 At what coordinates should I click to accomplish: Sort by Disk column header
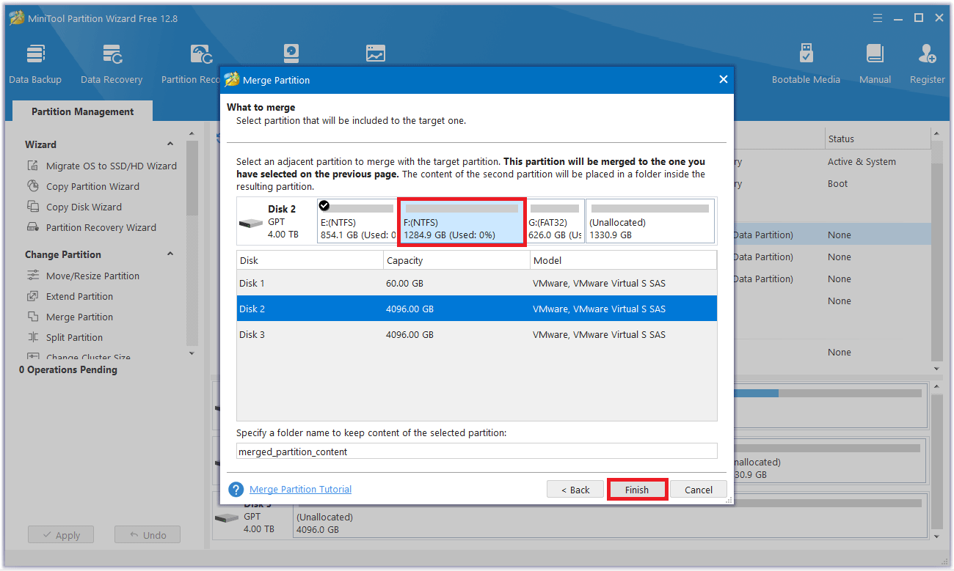(x=310, y=260)
